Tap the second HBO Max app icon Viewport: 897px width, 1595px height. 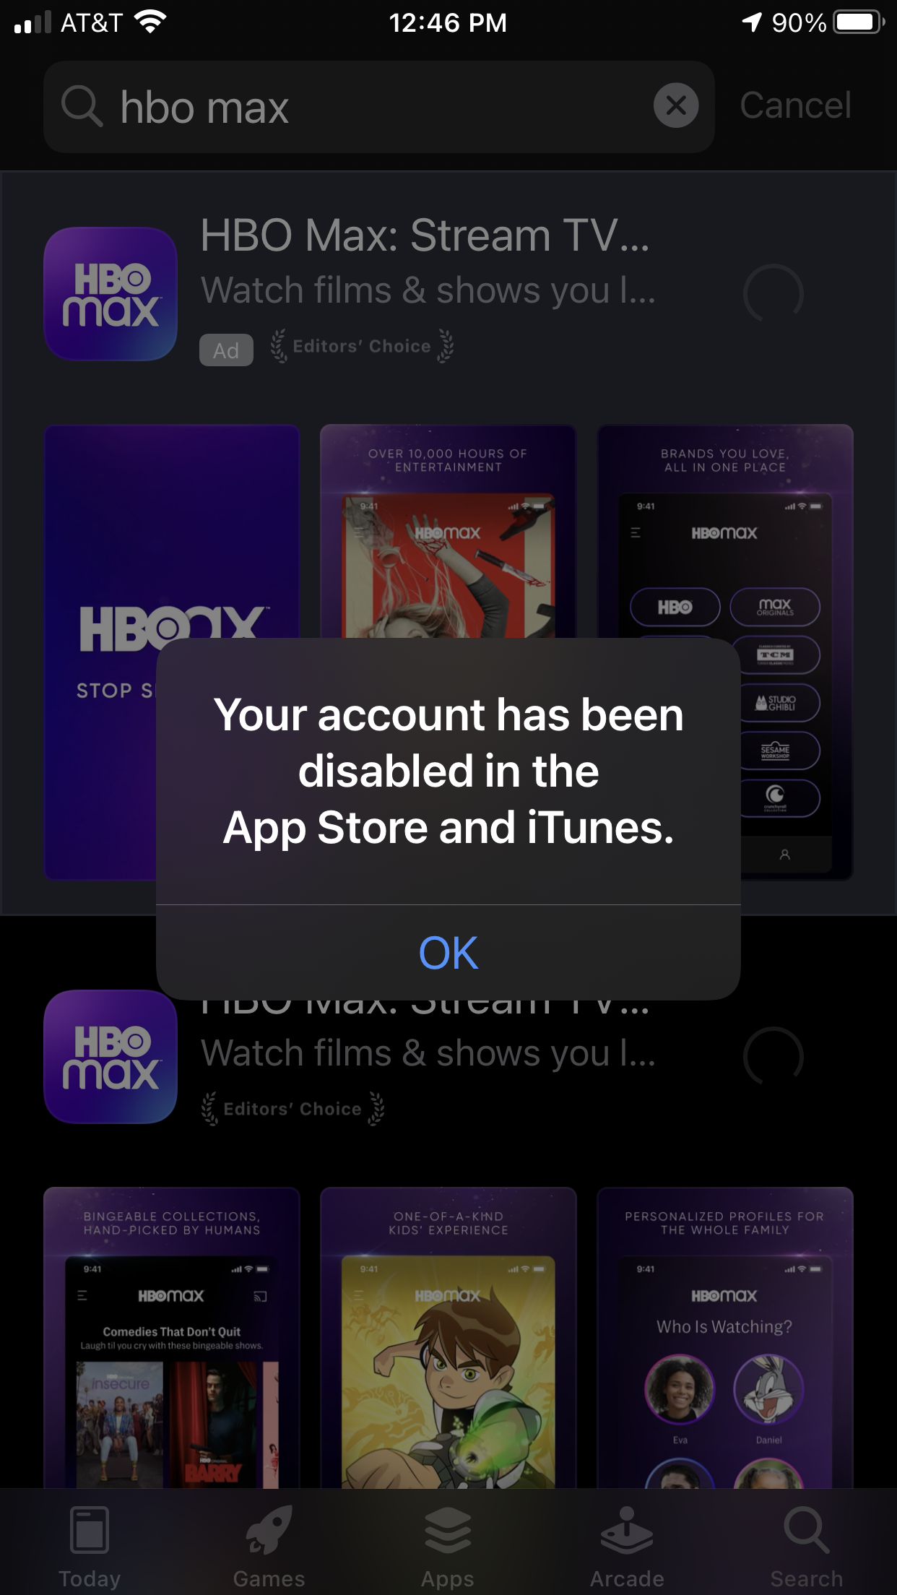click(x=110, y=1057)
